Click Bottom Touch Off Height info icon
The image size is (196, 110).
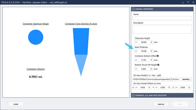pyautogui.click(x=158, y=65)
